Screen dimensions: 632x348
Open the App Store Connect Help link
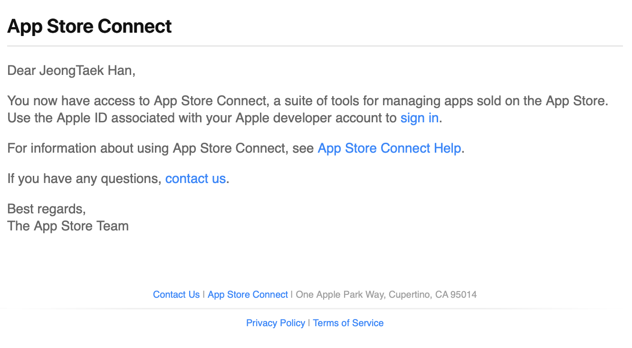(389, 148)
